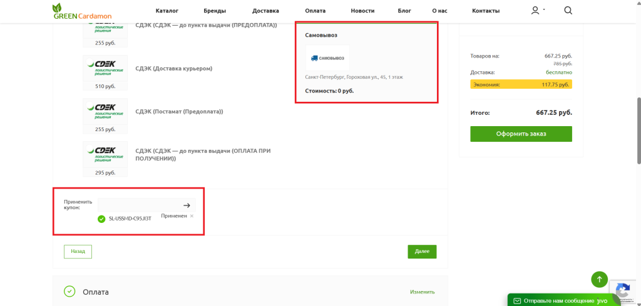
Task: Click the бесплатно delivery value
Action: [559, 72]
